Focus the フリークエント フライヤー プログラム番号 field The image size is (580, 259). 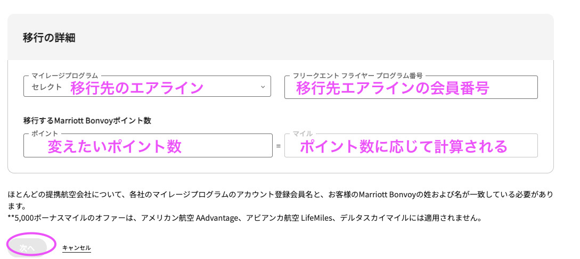(x=411, y=87)
